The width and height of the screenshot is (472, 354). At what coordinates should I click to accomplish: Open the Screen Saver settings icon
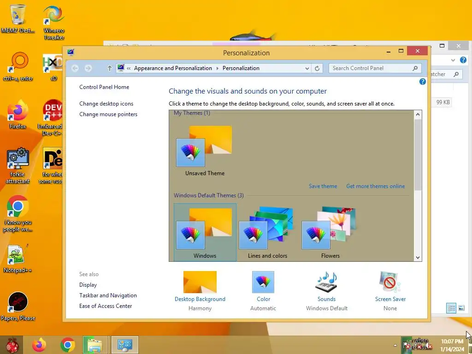[390, 282]
